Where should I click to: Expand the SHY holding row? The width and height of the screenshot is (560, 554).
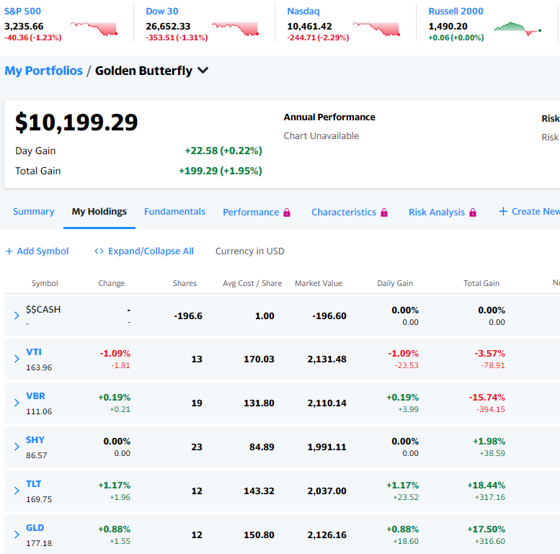point(17,447)
